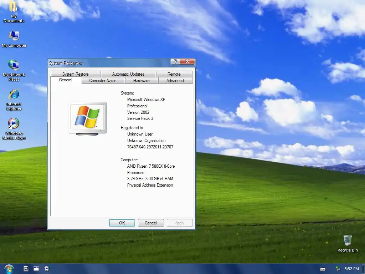Screen dimensions: 365x274
Task: Click the 'Professional' edition text
Action: (x=137, y=106)
